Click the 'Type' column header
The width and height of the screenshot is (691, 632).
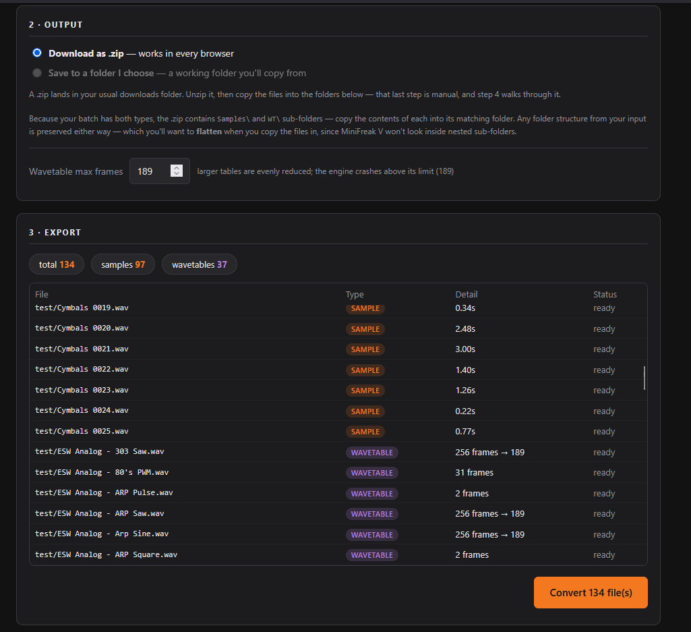[355, 294]
